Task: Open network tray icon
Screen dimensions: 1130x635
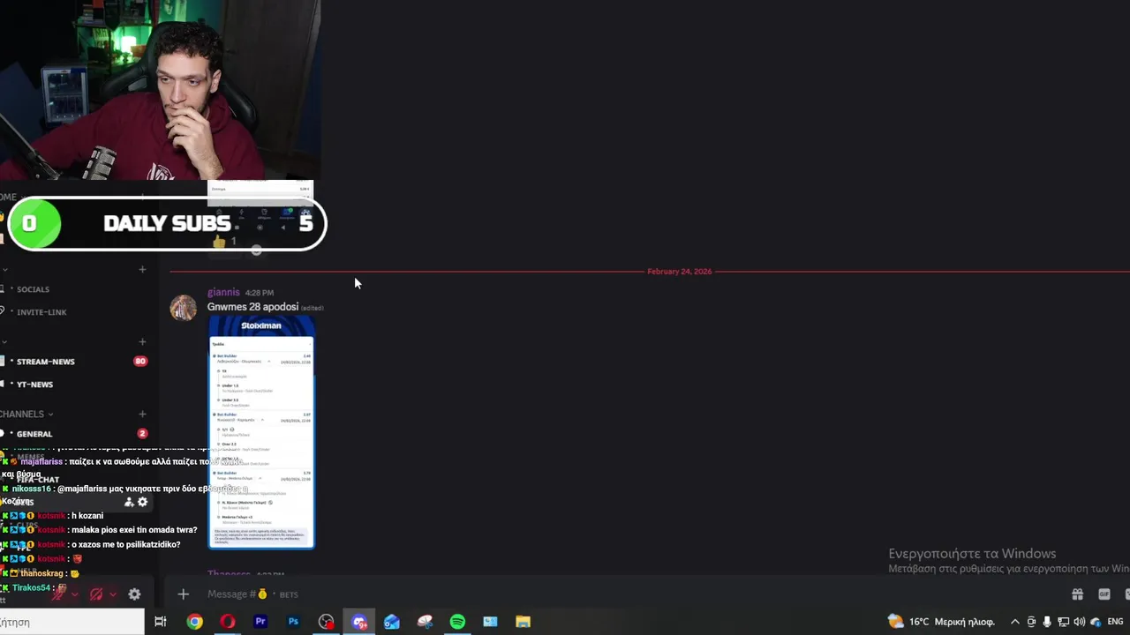Action: tap(1063, 622)
